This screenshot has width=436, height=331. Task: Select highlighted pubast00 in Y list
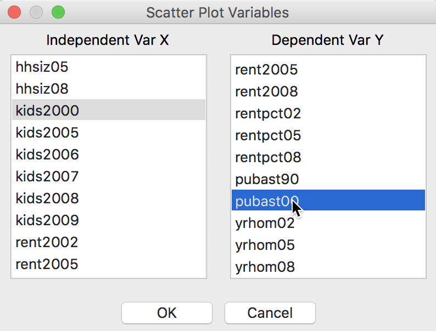328,200
